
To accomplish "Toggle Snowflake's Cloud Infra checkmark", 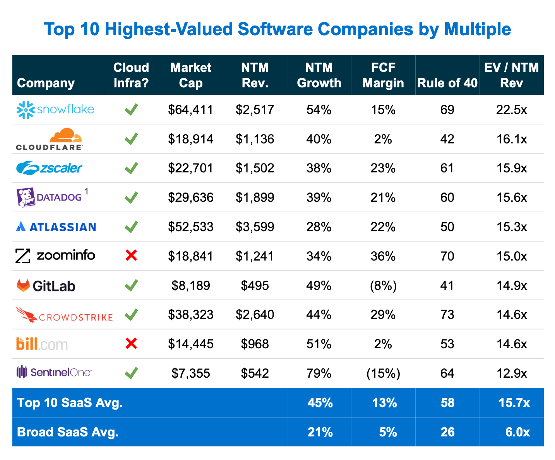I will (131, 110).
